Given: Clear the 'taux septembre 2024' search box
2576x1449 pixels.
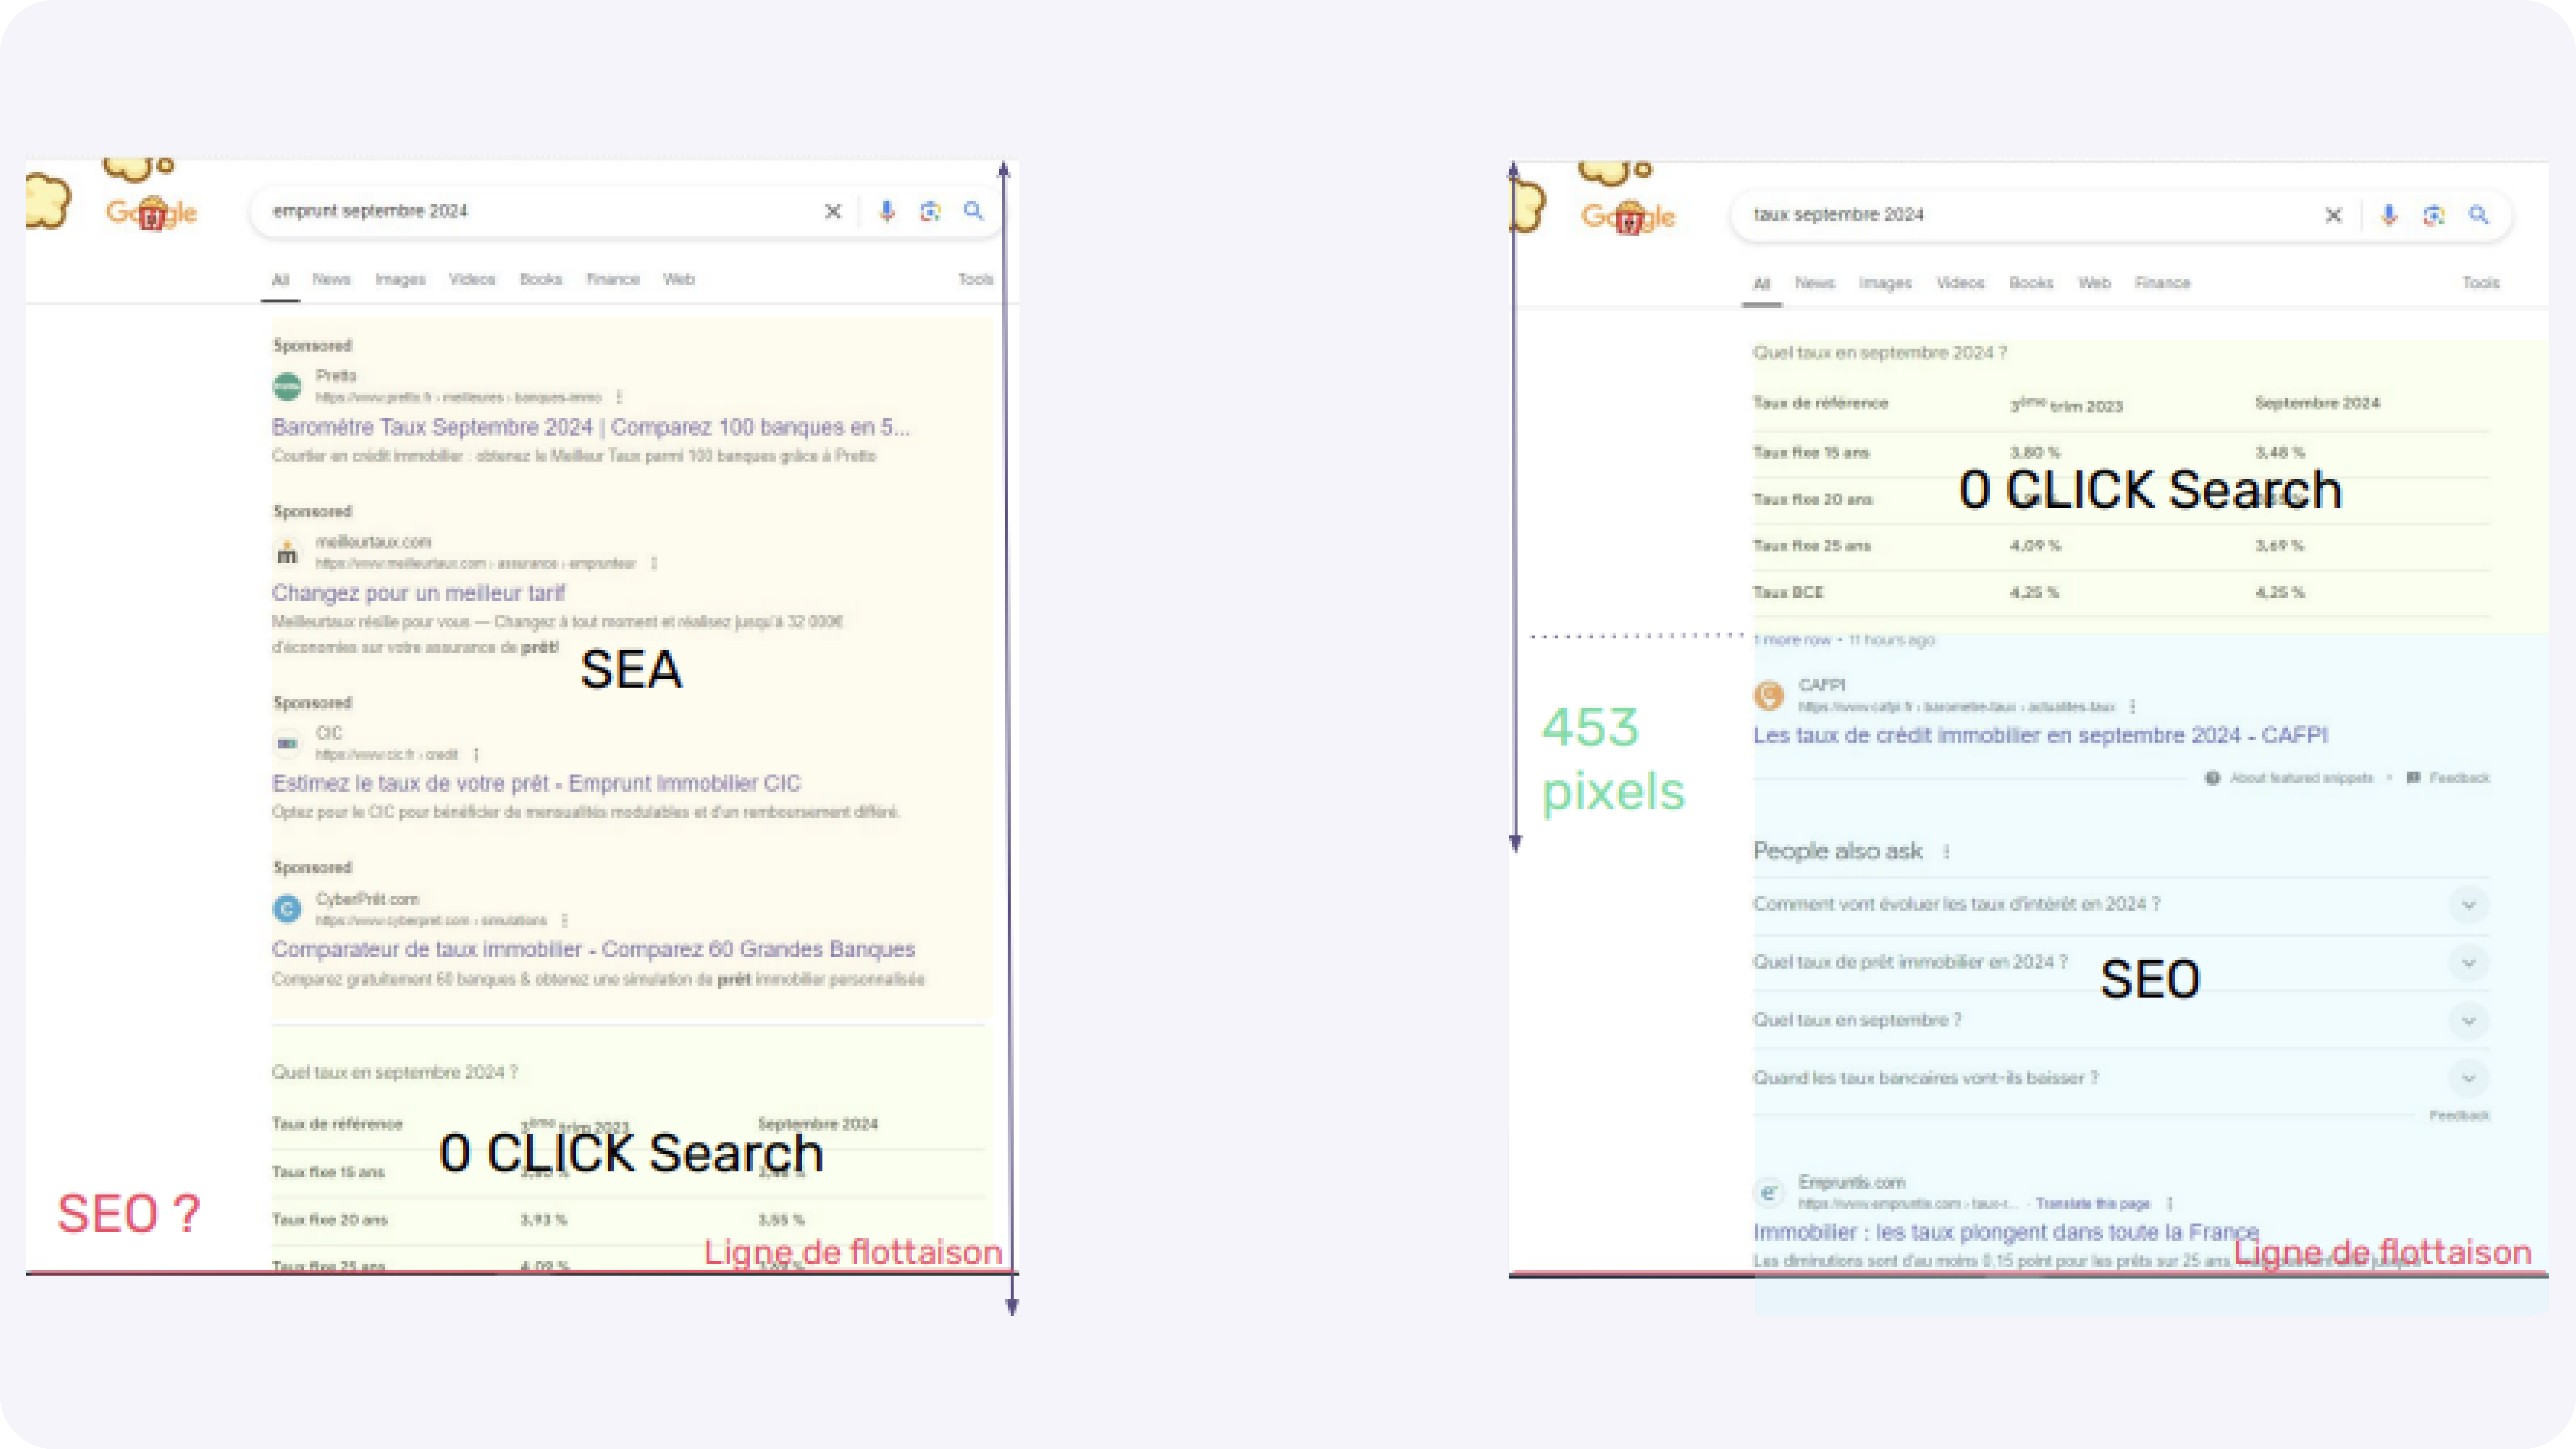Looking at the screenshot, I should pyautogui.click(x=2333, y=215).
